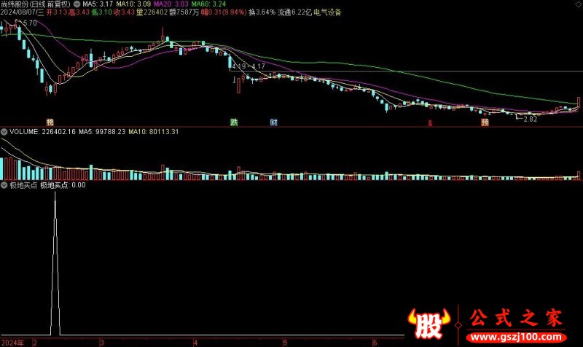This screenshot has height=347, width=583.
Task: Click the tallest red candlestick near the March peak
Action: click(163, 34)
